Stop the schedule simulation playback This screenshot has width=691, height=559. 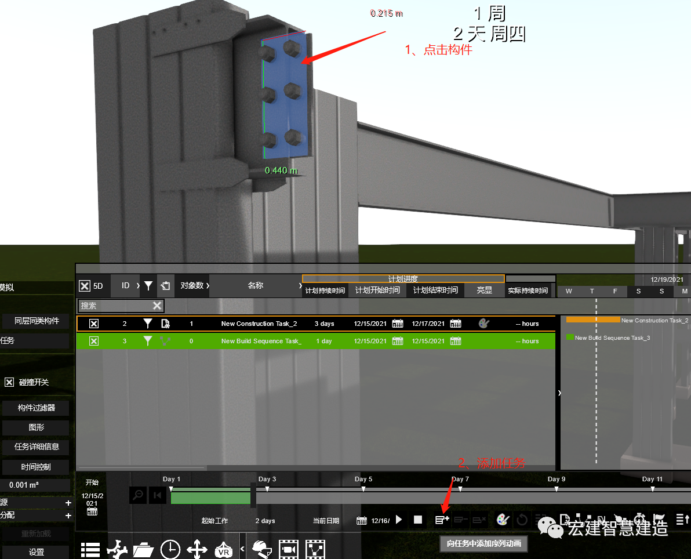click(x=418, y=520)
